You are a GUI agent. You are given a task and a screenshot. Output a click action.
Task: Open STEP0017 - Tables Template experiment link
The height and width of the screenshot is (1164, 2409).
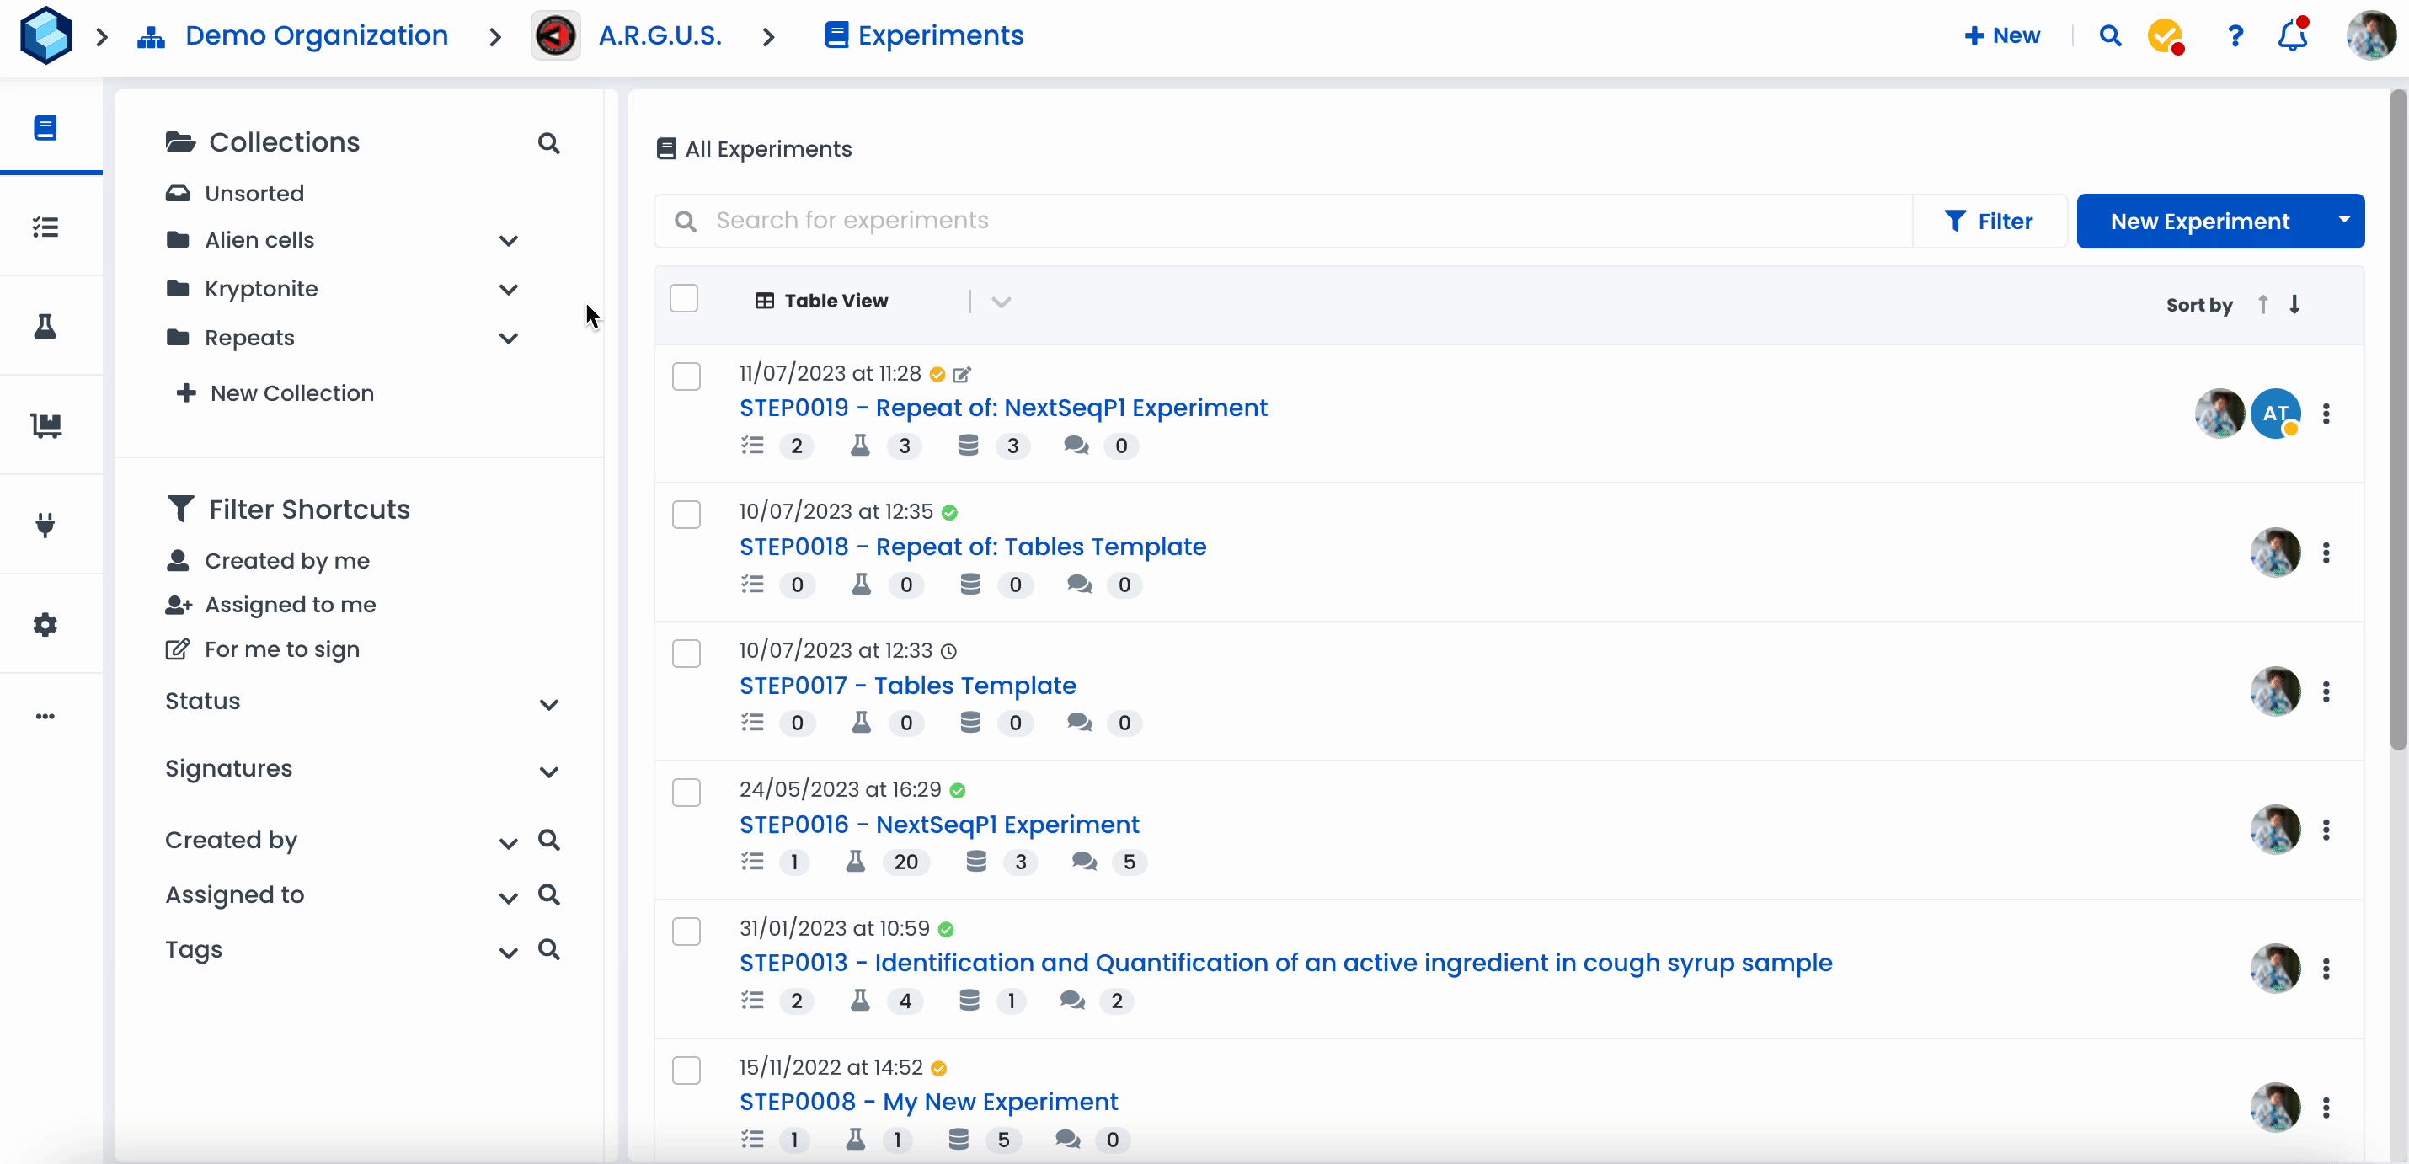click(907, 686)
